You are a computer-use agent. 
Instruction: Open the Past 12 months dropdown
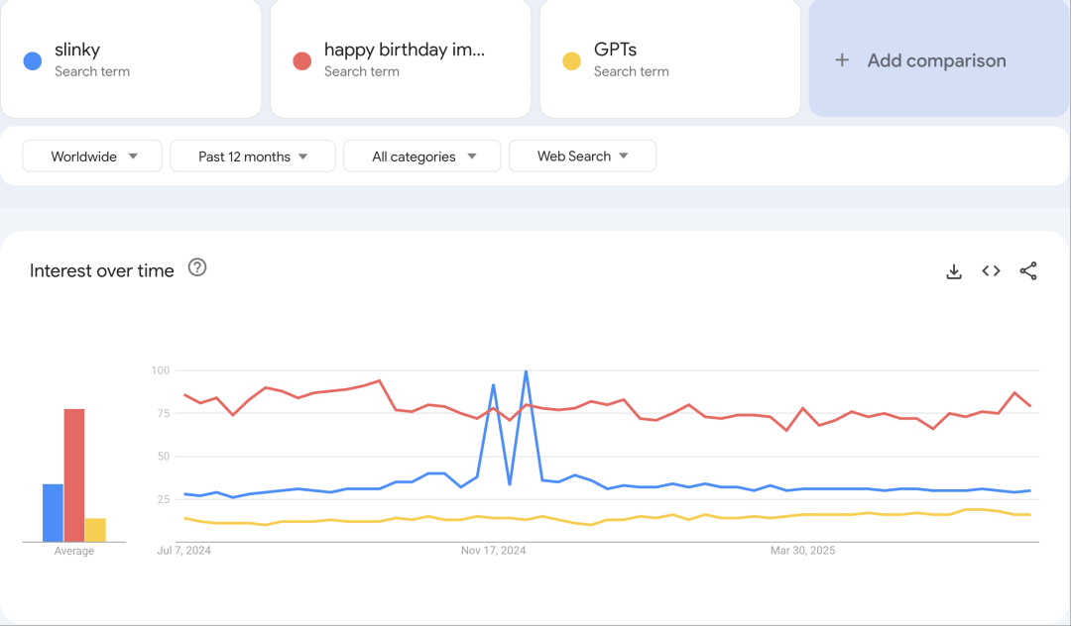coord(253,156)
